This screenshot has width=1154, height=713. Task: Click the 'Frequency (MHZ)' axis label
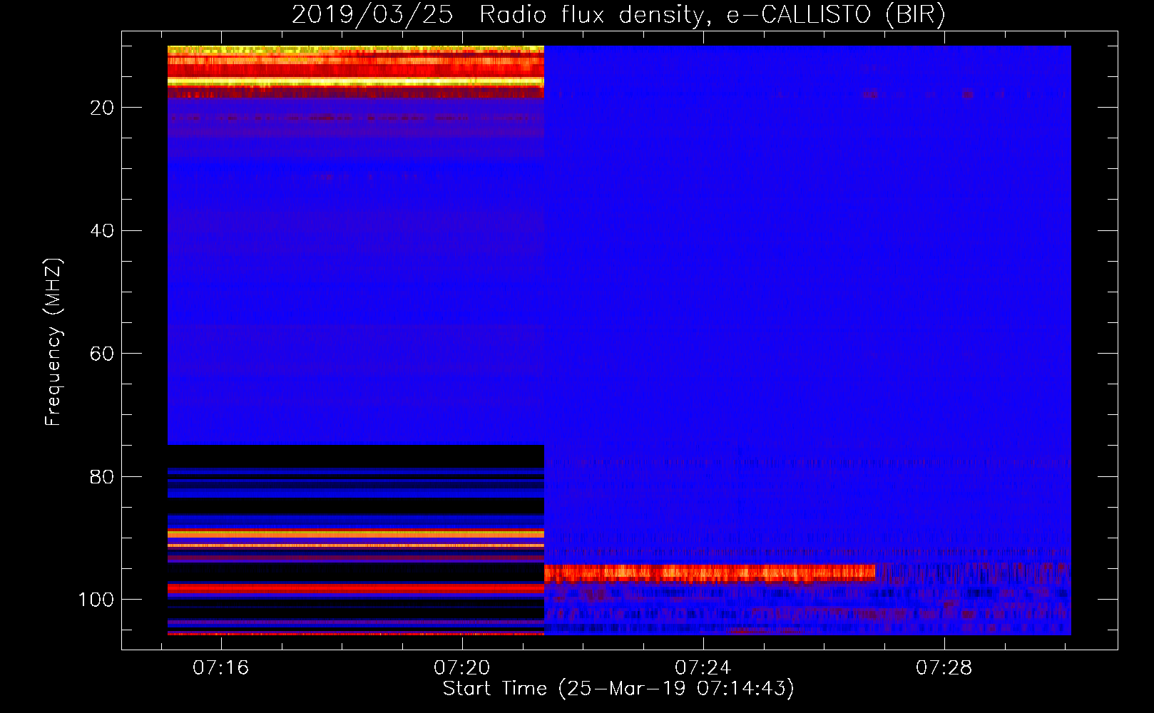[x=53, y=342]
